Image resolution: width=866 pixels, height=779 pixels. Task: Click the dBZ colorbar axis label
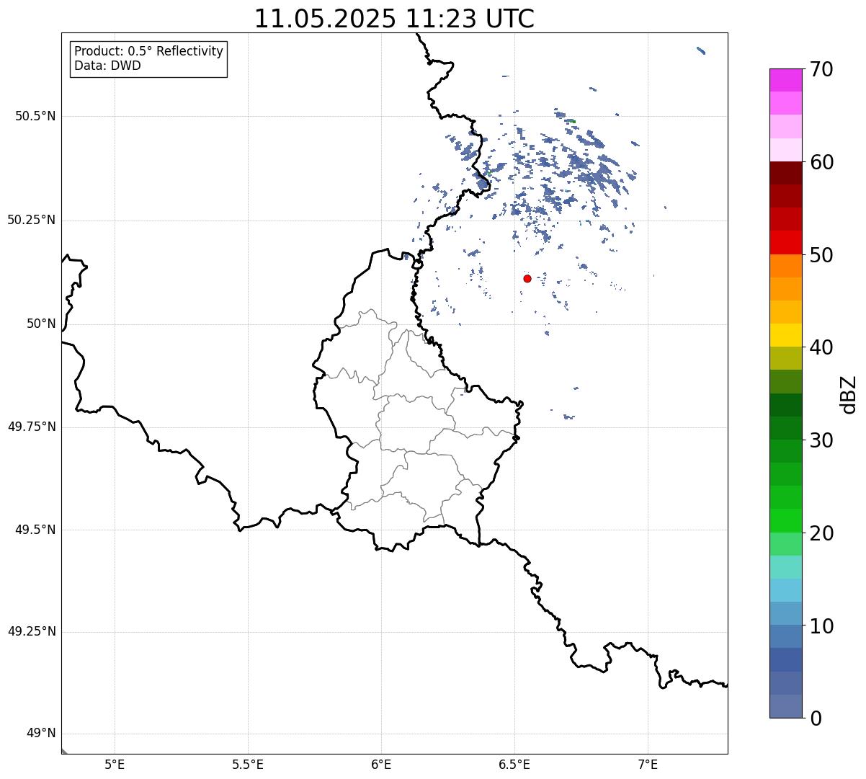849,394
